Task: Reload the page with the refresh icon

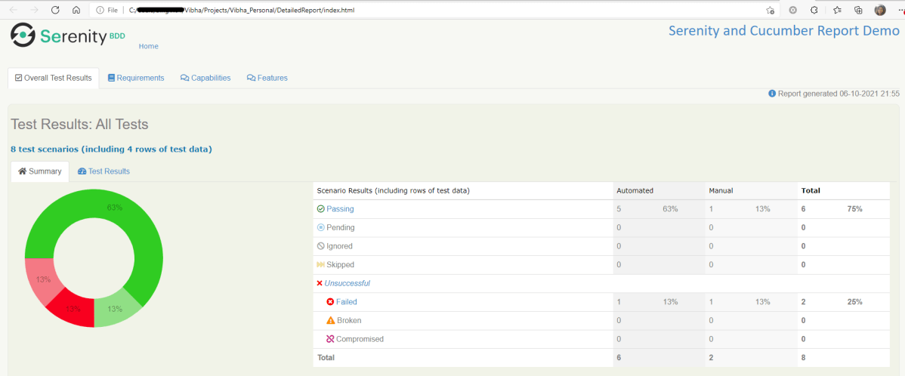Action: pyautogui.click(x=55, y=10)
